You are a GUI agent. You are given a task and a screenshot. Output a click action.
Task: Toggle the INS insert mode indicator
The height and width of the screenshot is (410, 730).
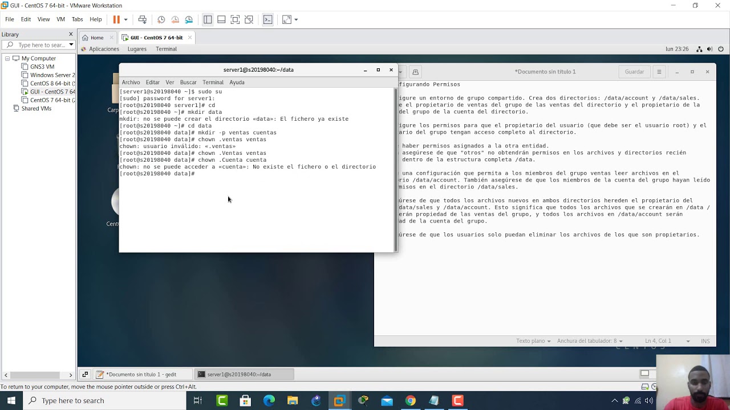pyautogui.click(x=705, y=341)
